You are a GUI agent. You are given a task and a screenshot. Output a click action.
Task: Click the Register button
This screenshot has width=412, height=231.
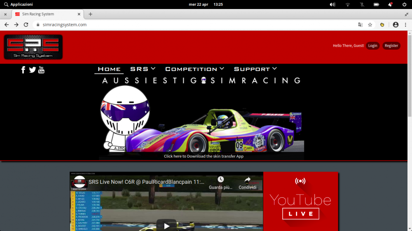coord(391,46)
